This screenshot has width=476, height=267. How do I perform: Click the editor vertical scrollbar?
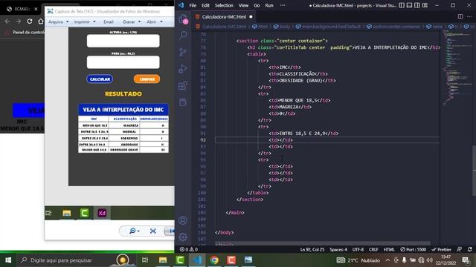pyautogui.click(x=474, y=171)
